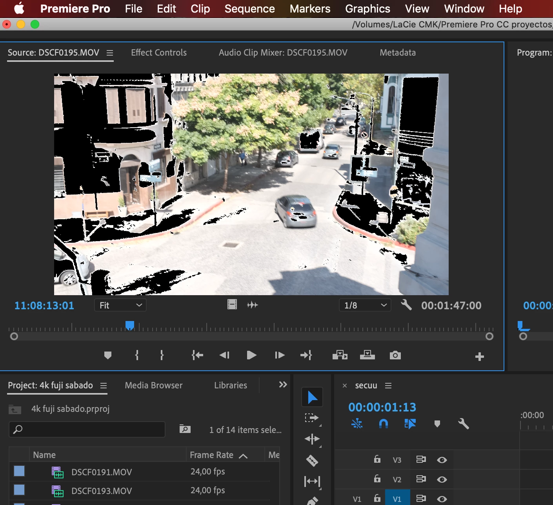
Task: Step forward one frame in Source monitor
Action: coord(280,355)
